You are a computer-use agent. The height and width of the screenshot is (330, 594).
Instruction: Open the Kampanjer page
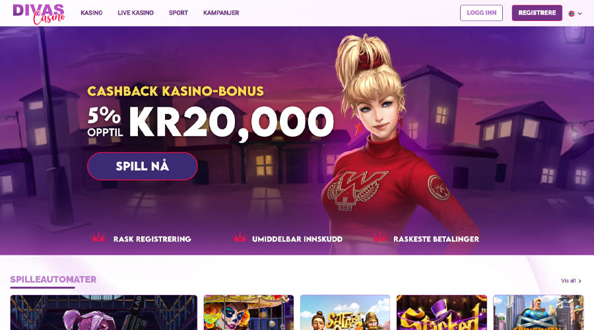coord(221,13)
